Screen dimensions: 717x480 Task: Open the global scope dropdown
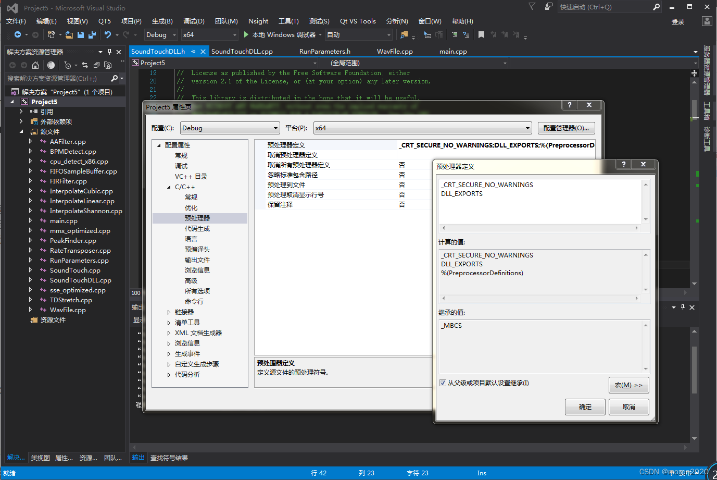click(414, 63)
